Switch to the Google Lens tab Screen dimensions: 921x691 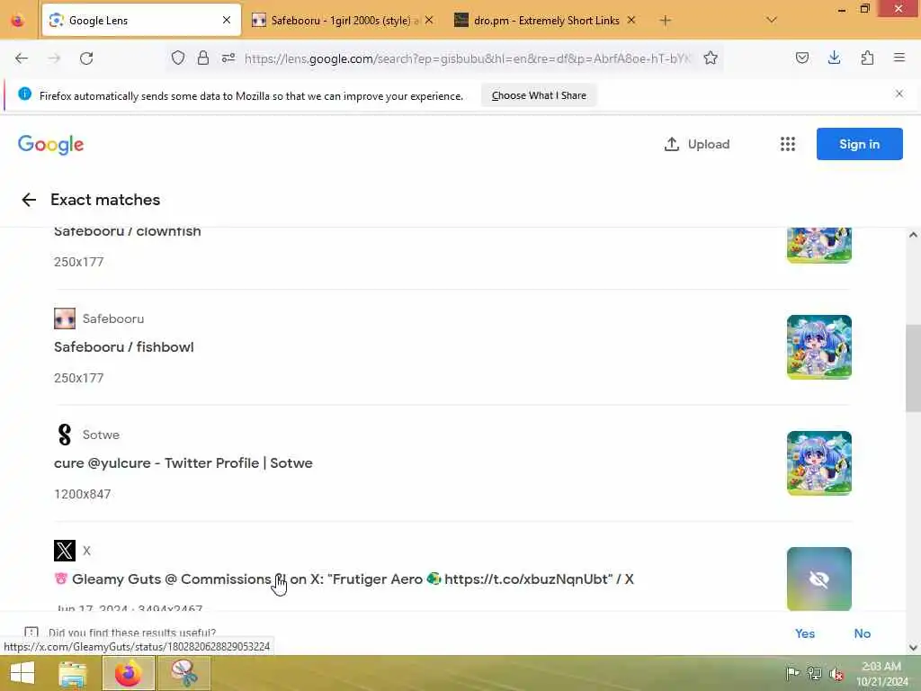click(x=141, y=21)
